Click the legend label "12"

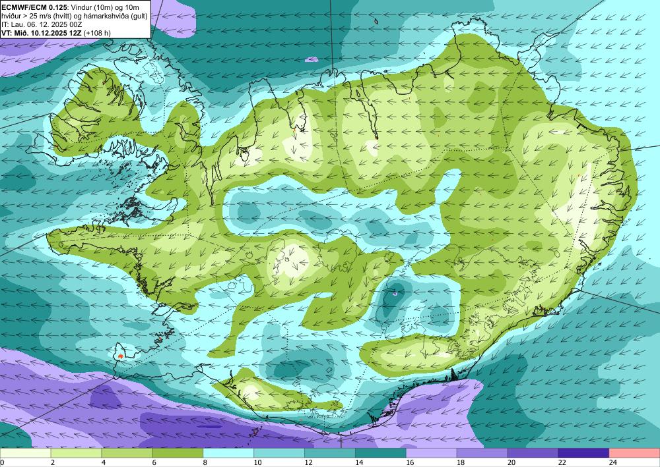tap(308, 462)
